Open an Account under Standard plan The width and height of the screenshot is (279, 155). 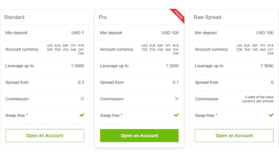tap(45, 136)
